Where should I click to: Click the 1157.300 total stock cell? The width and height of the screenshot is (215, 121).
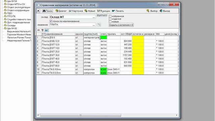click(x=126, y=55)
